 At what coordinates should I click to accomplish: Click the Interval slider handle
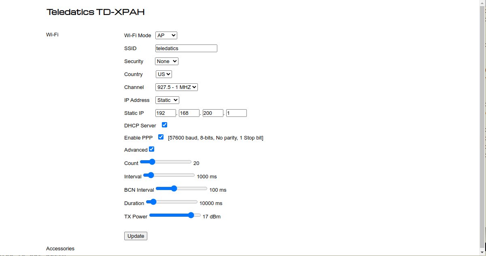(151, 175)
